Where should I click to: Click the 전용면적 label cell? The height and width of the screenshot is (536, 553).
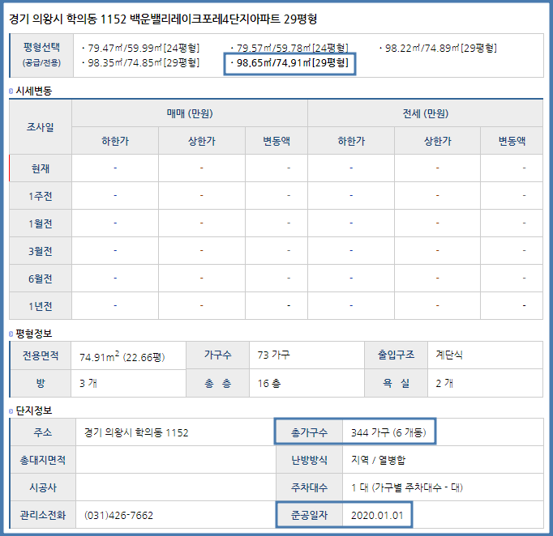pyautogui.click(x=41, y=355)
